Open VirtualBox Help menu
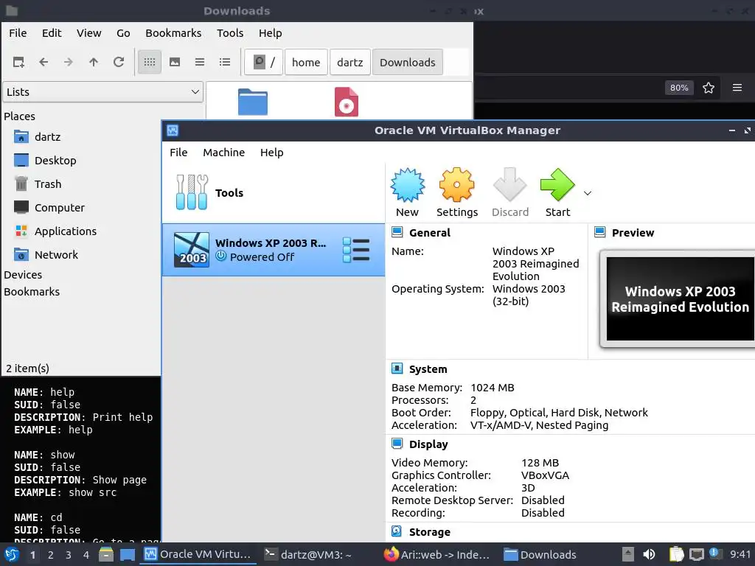Image resolution: width=755 pixels, height=566 pixels. (271, 153)
